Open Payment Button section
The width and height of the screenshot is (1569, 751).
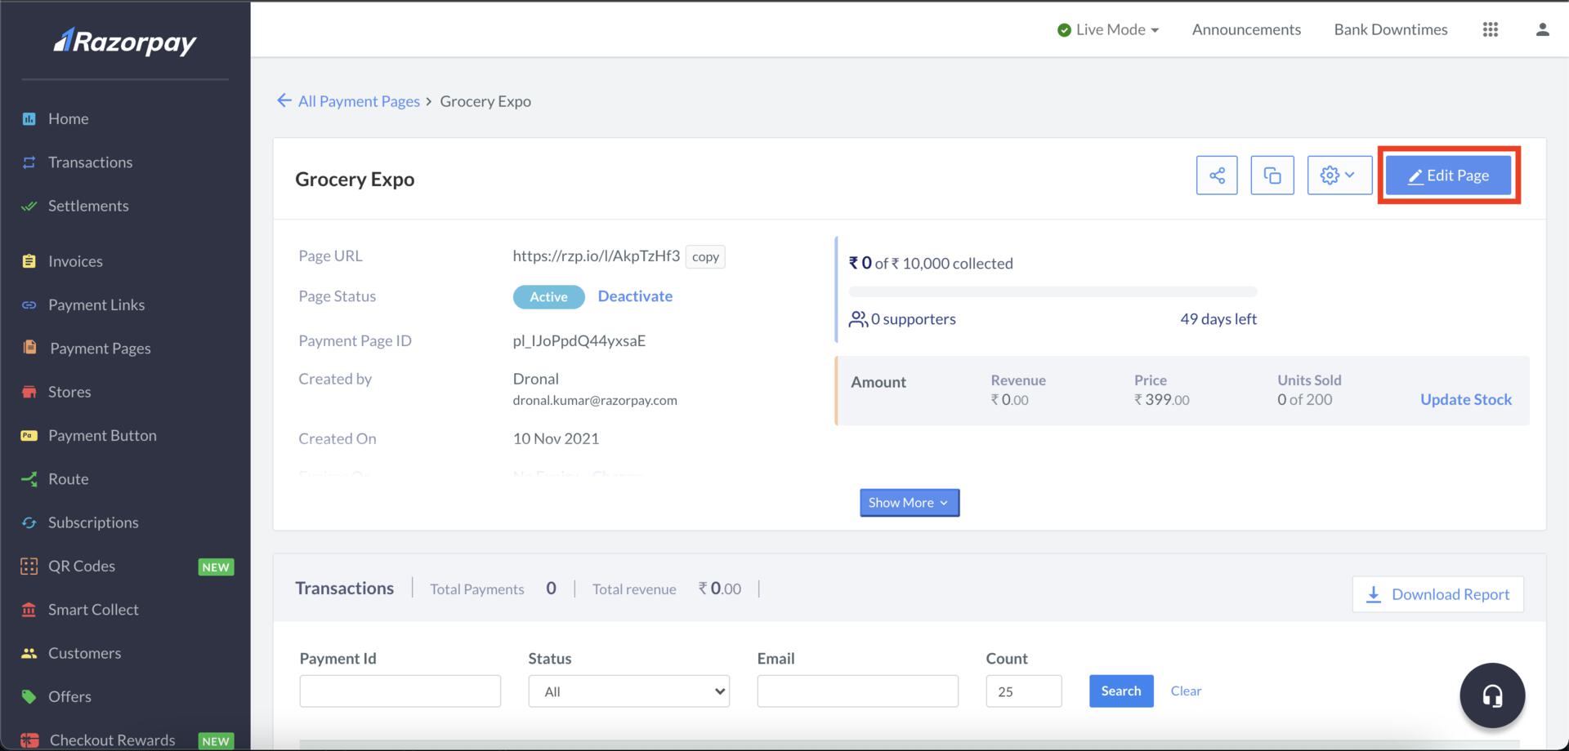[102, 435]
